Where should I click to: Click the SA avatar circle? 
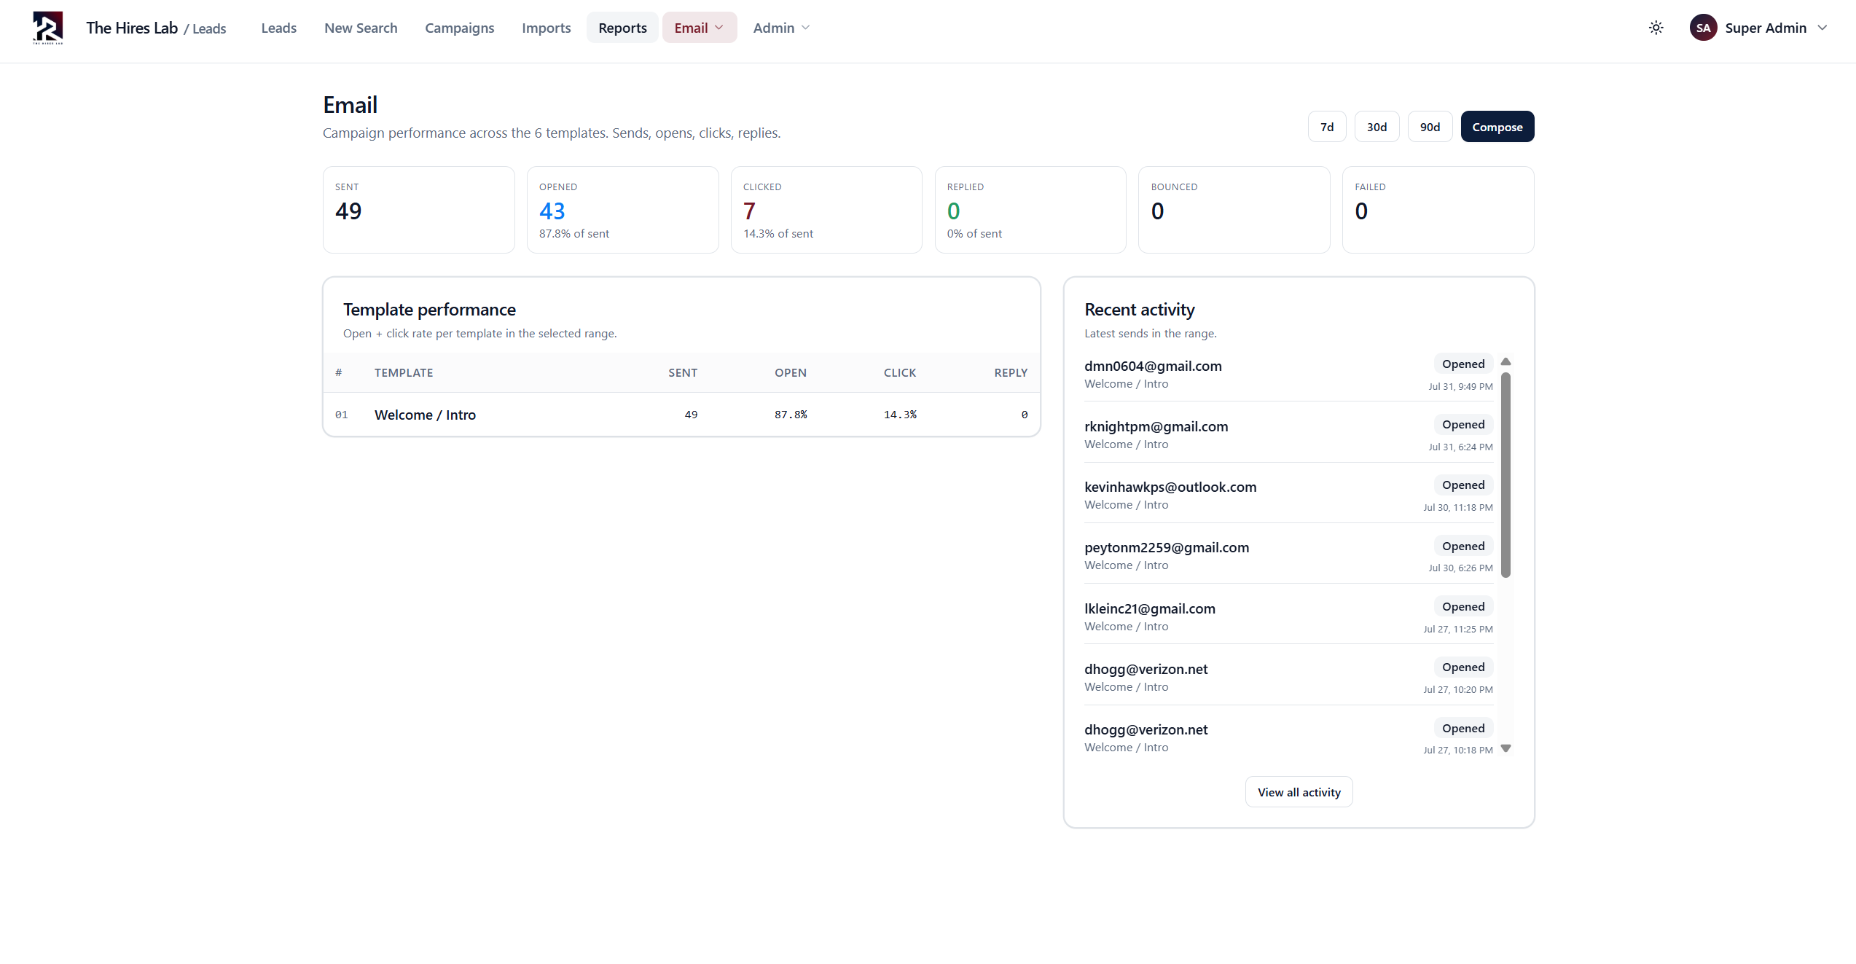(x=1703, y=28)
